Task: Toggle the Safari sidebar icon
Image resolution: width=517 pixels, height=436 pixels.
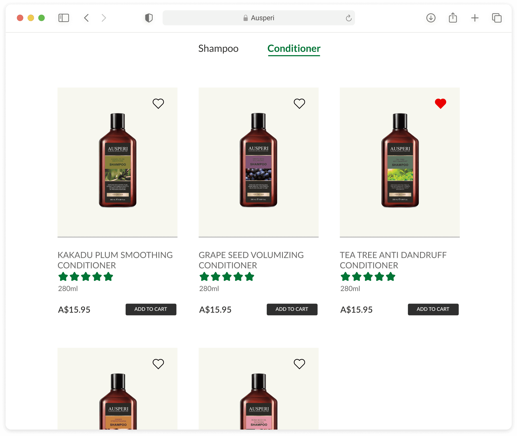Action: point(64,18)
